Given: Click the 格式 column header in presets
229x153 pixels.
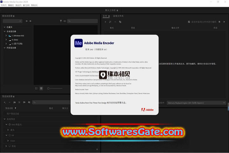Looking at the screenshot, I should coord(51,108).
